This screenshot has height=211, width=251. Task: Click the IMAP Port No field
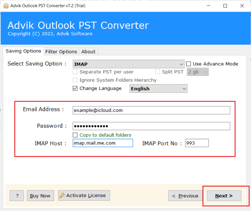pos(197,143)
